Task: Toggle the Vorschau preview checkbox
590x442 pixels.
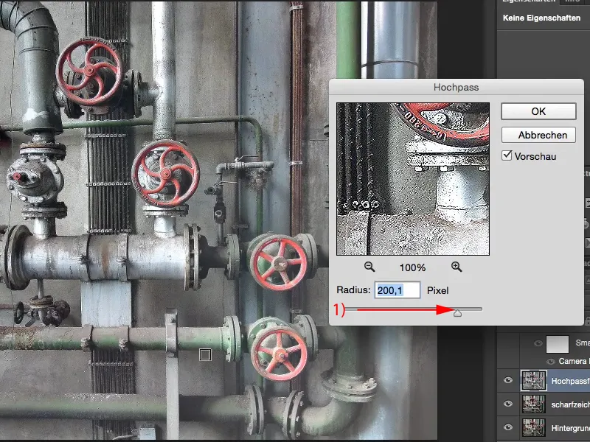Action: coord(507,155)
